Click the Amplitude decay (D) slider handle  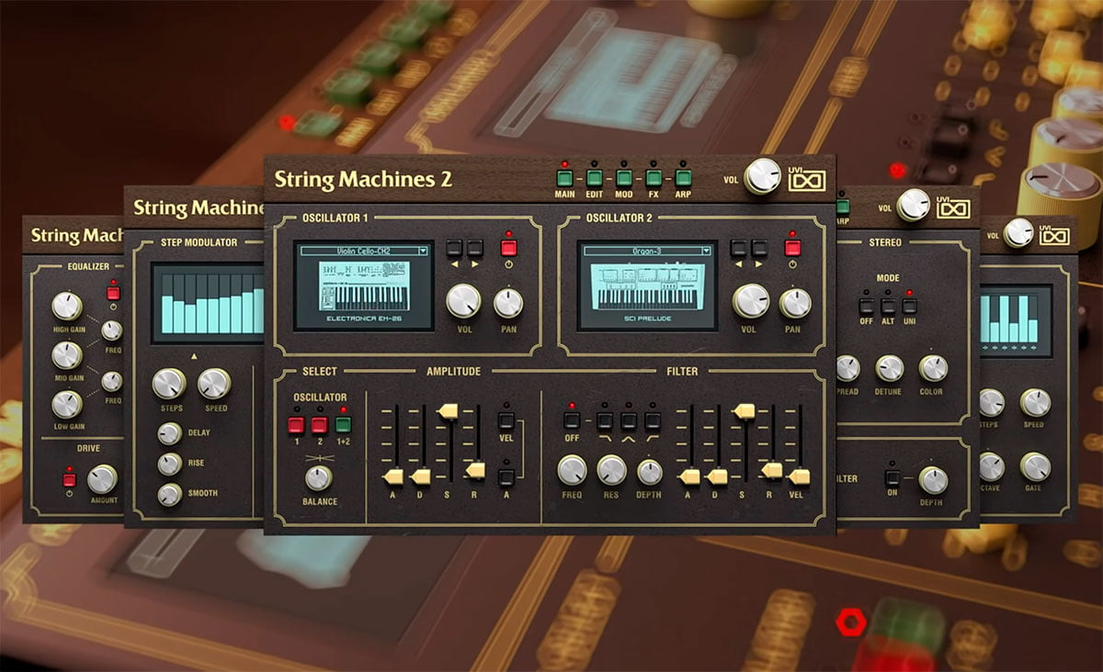point(421,476)
